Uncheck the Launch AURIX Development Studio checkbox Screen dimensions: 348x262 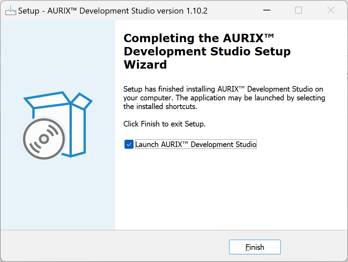click(129, 144)
